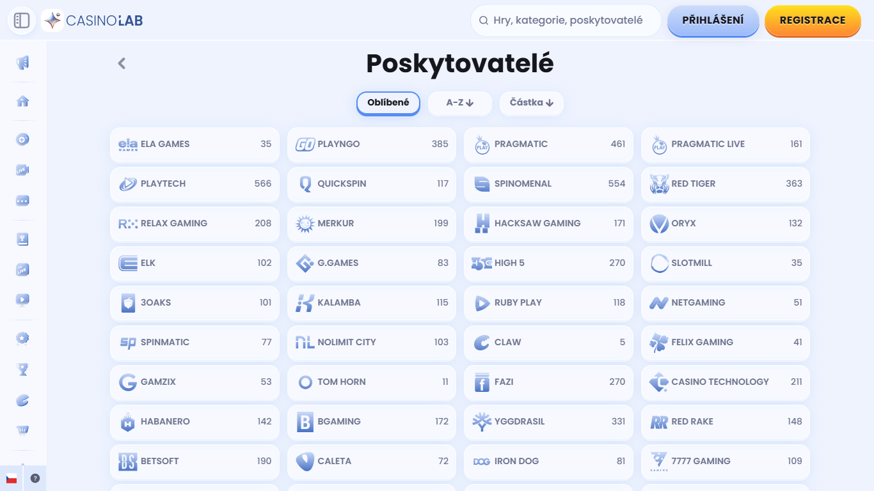This screenshot has height=491, width=874.
Task: Open the shopping basket sidebar icon
Action: point(22,430)
